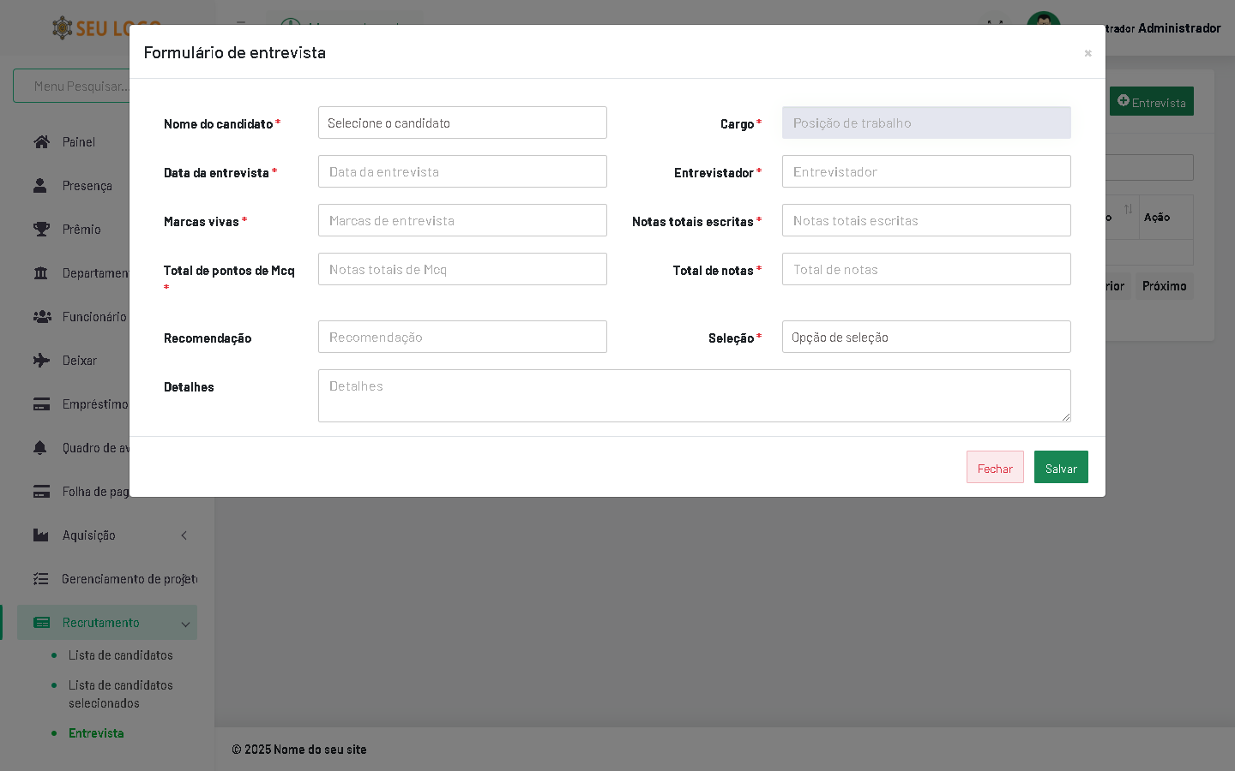
Task: Open the Selecione o candidato dropdown
Action: pos(462,123)
